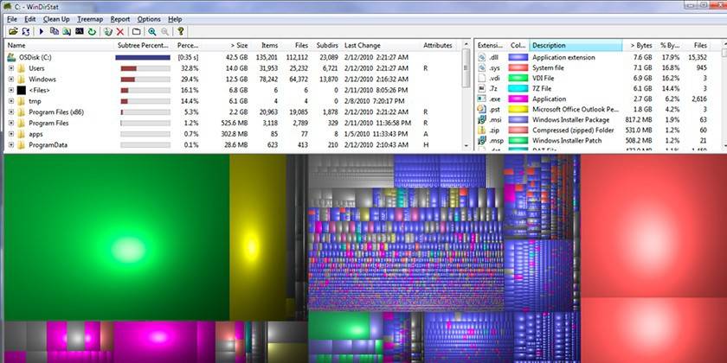Expand the Windows folder tree node
Viewport: 727px width, 363px height.
tap(10, 79)
